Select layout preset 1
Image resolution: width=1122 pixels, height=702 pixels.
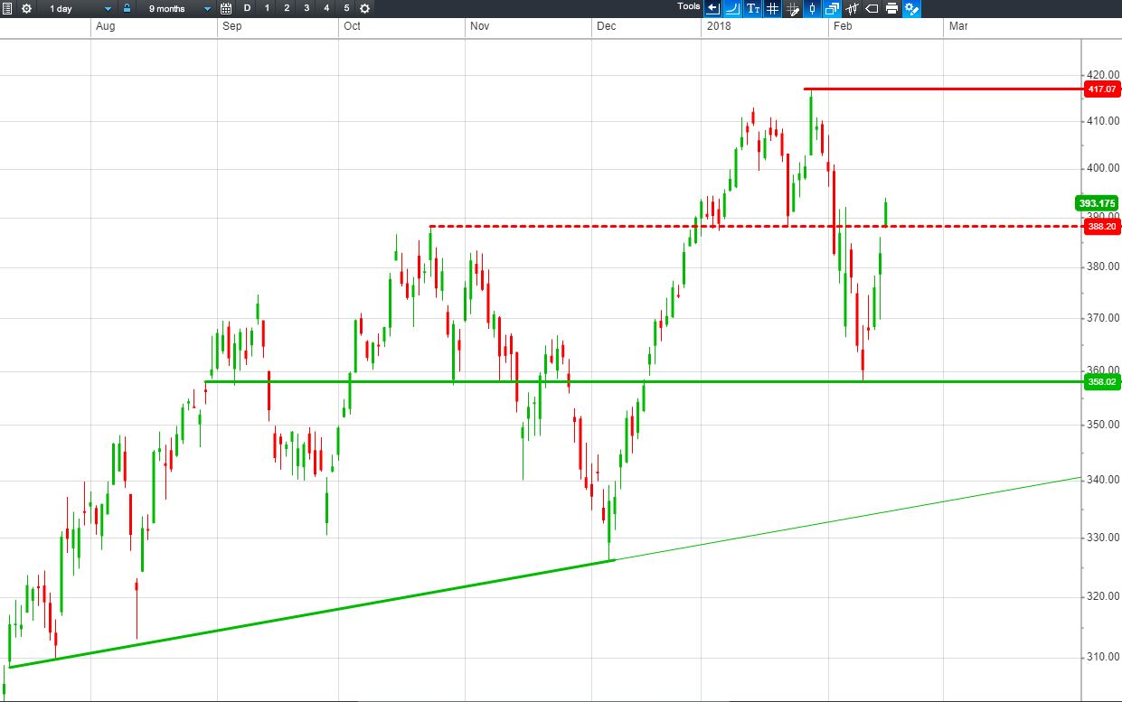point(267,8)
